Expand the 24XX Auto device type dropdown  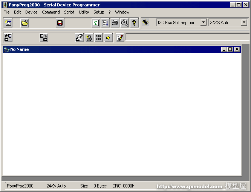244,23
